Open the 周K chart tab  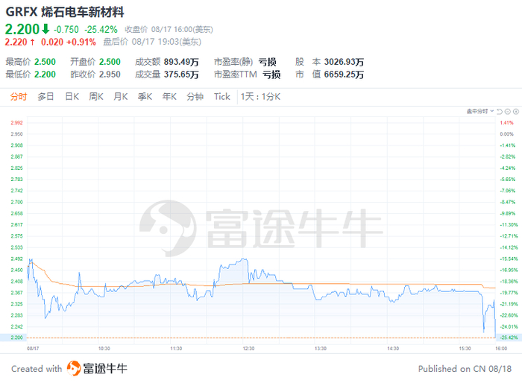click(96, 97)
